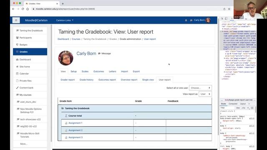Open the Assignment 2 link
The height and width of the screenshot is (150, 267).
76,130
